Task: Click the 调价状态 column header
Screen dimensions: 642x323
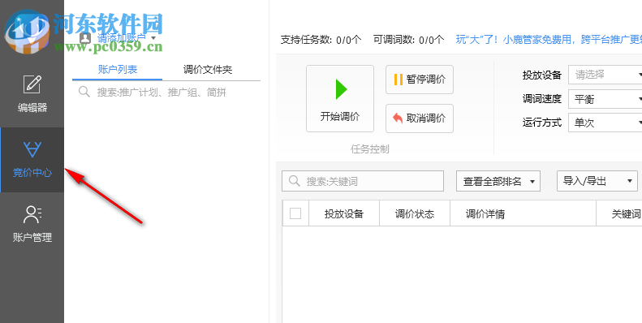Action: (x=415, y=213)
